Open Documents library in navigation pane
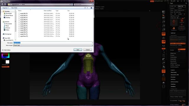Image resolution: width=189 pixels, height=106 pixels. 9,24
